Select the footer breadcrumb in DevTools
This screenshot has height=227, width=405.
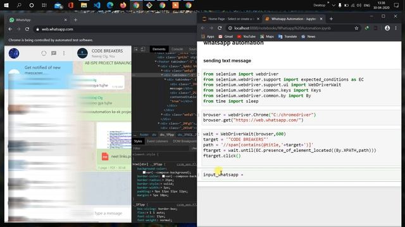click(144, 135)
